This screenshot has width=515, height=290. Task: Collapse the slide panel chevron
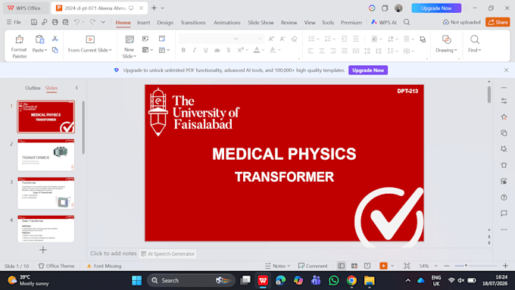click(x=76, y=88)
